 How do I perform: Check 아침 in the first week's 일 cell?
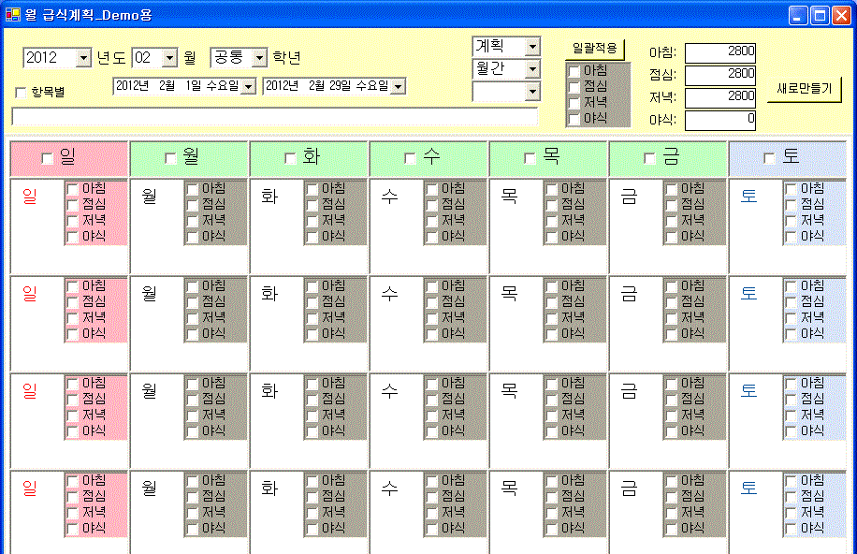coord(72,189)
